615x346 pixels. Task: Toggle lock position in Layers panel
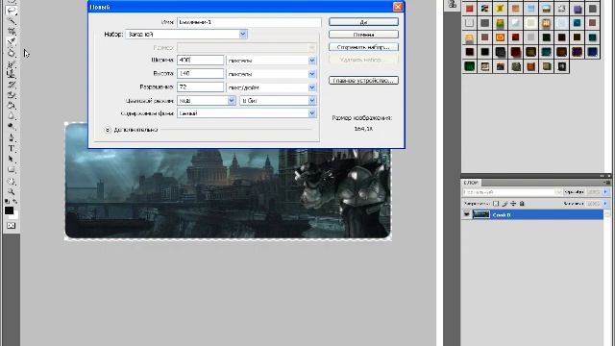pyautogui.click(x=513, y=204)
